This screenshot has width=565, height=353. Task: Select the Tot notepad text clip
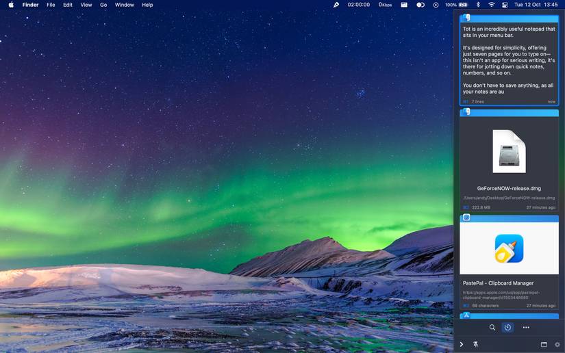click(509, 60)
